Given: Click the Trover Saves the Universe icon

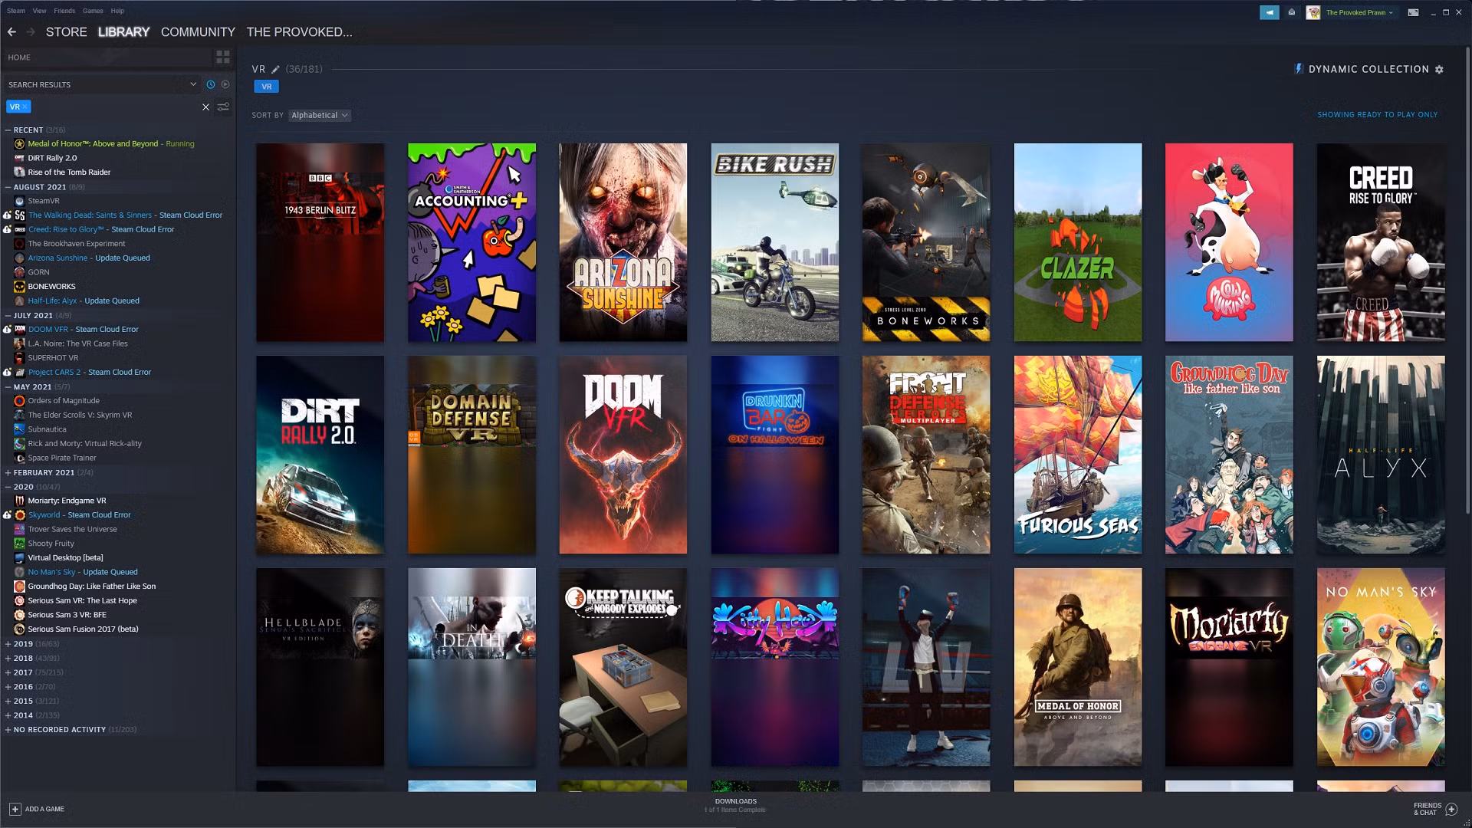Looking at the screenshot, I should click(20, 529).
